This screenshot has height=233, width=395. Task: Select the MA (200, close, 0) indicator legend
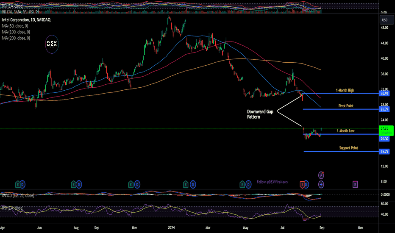(x=16, y=38)
